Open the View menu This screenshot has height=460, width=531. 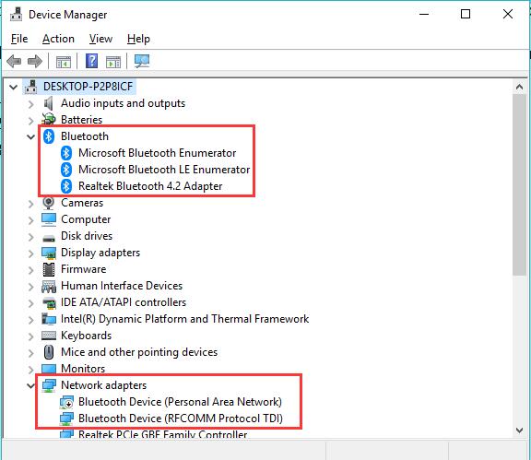coord(100,39)
